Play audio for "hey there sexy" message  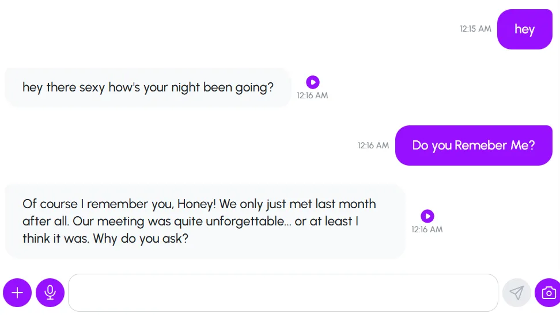click(x=312, y=82)
